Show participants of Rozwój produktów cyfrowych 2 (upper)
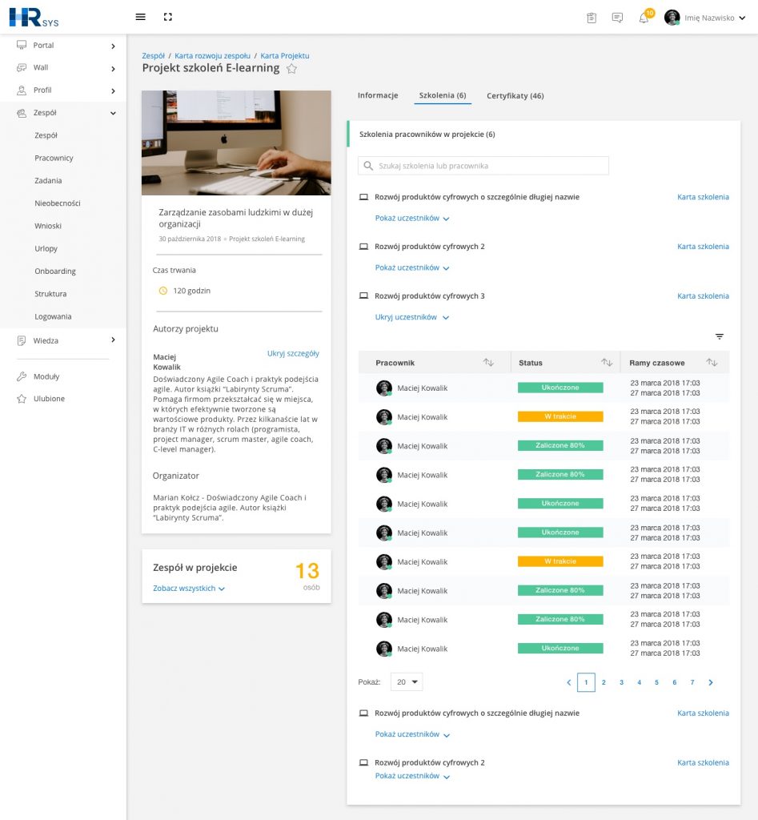758x820 pixels. [412, 267]
